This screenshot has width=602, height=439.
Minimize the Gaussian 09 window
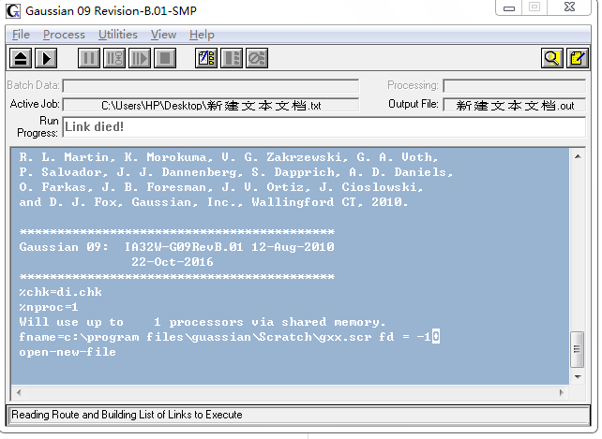(x=509, y=7)
